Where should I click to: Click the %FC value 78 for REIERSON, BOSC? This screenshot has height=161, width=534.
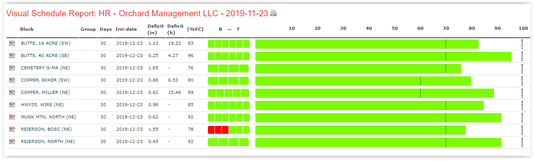pos(191,129)
